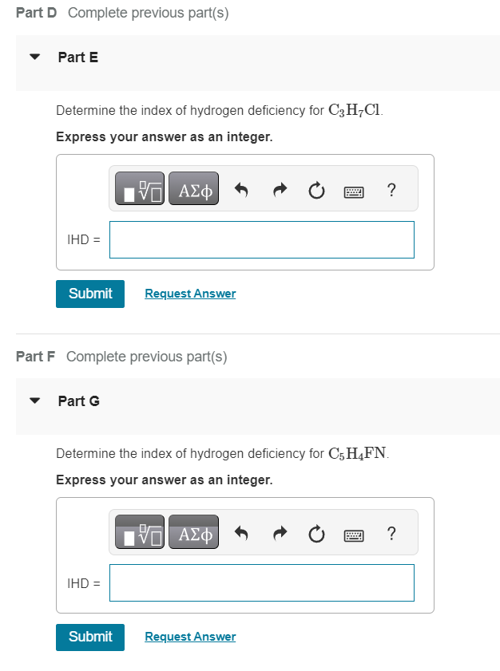Open the keyboard shortcuts icon in Part E

tap(353, 191)
